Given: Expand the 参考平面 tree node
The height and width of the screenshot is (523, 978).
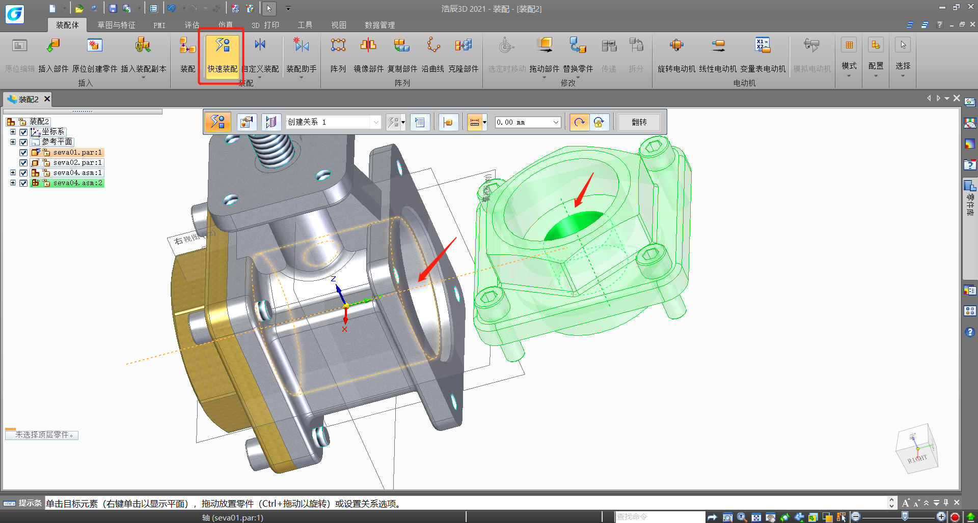Looking at the screenshot, I should [x=13, y=142].
